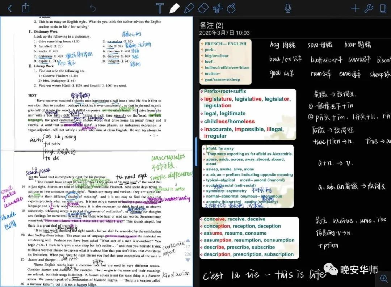Tap the FRENCH—ENGLISH slide image

(226, 62)
